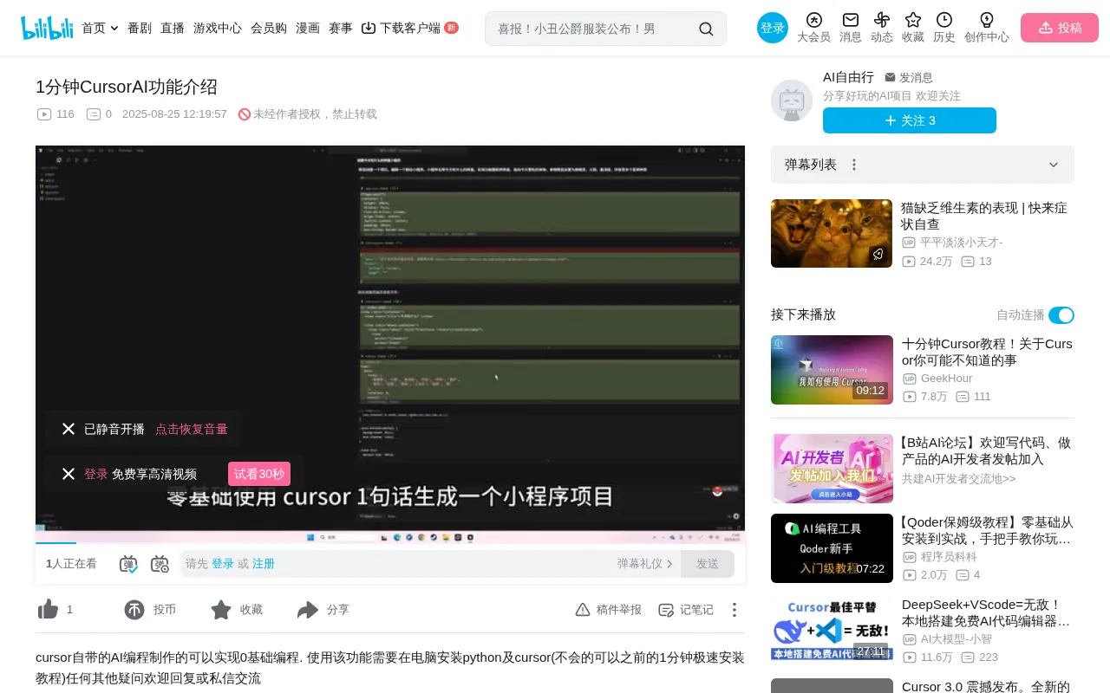
Task: Share the video with 分享 arrow
Action: coord(308,610)
